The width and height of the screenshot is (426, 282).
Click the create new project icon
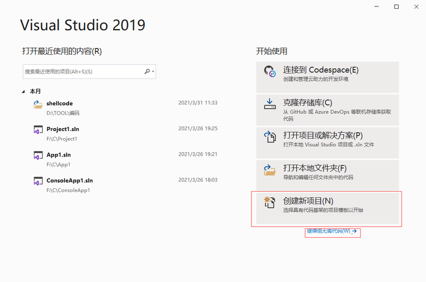click(270, 202)
